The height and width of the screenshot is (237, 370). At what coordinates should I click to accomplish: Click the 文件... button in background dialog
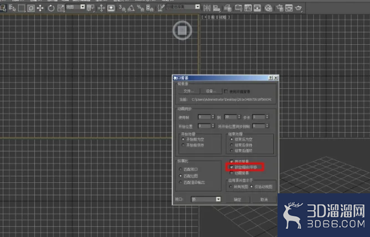coord(189,91)
